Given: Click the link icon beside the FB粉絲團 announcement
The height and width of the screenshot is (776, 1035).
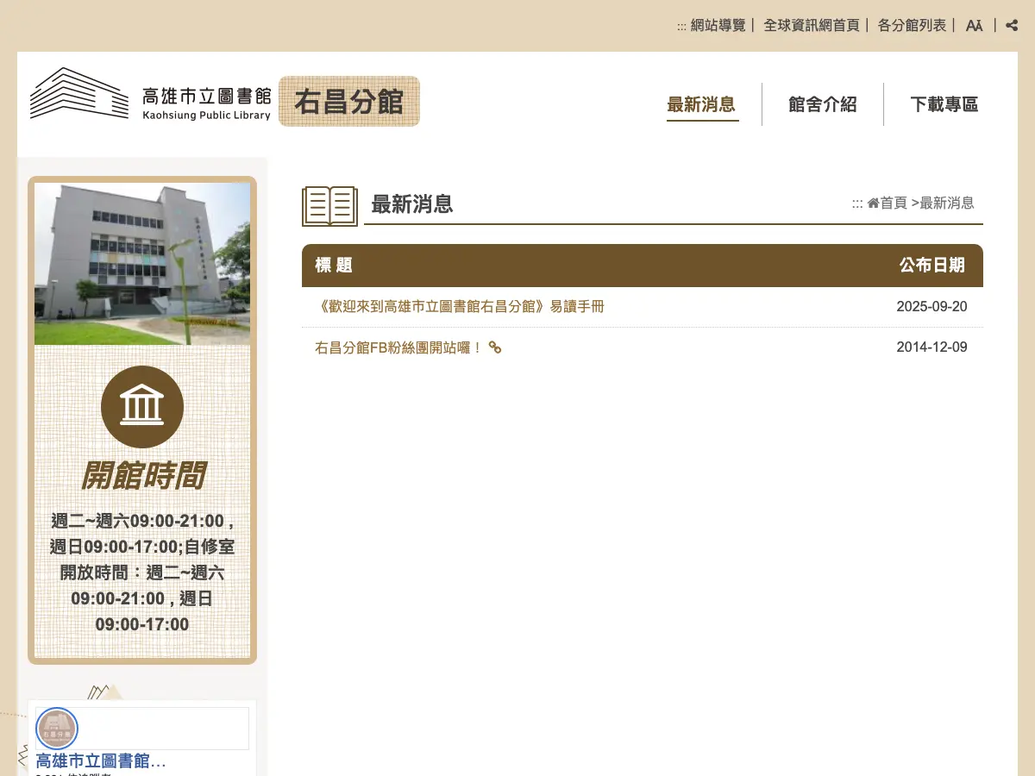Looking at the screenshot, I should pos(495,347).
